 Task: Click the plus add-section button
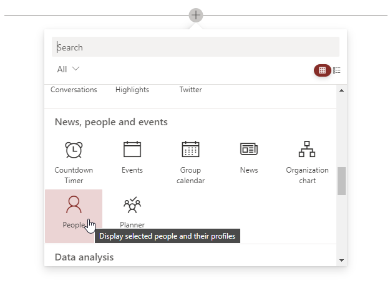coord(196,14)
